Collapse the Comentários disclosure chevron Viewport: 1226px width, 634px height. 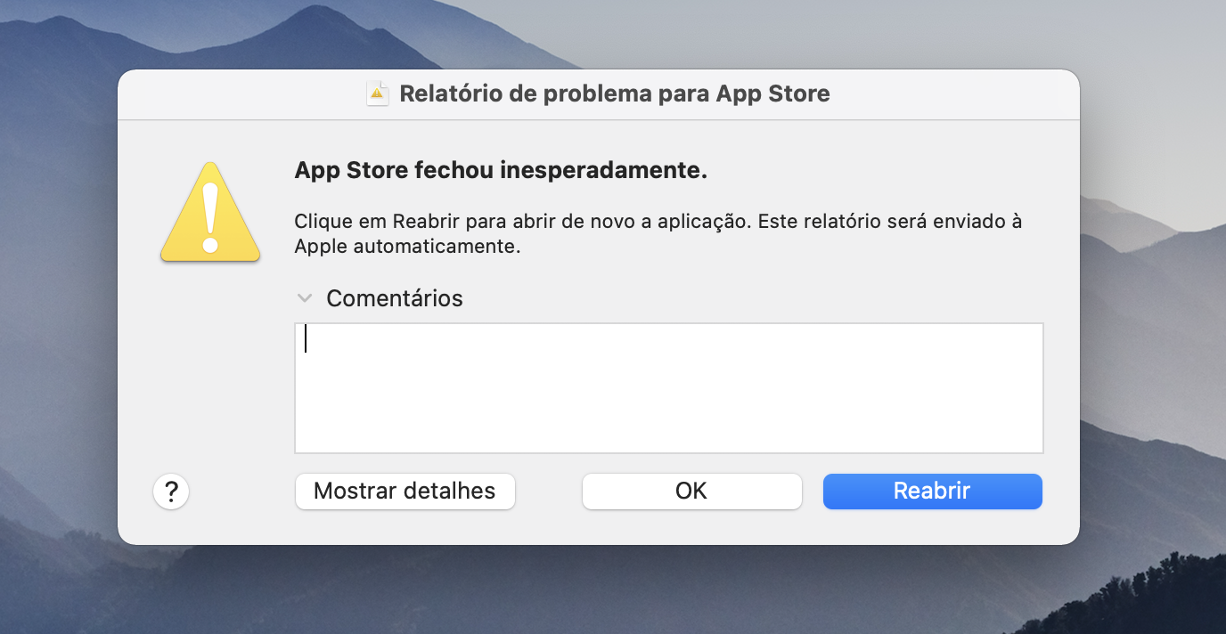pos(306,298)
